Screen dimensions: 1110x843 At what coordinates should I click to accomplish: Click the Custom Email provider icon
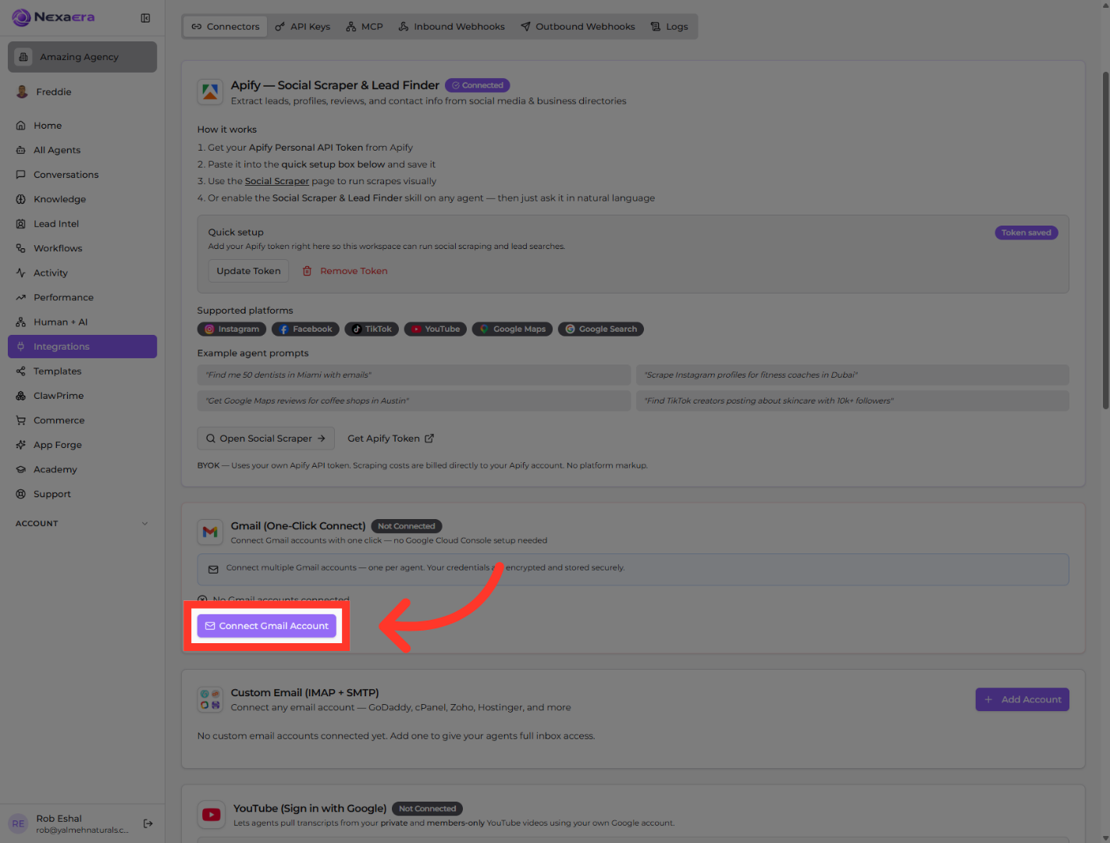(210, 699)
